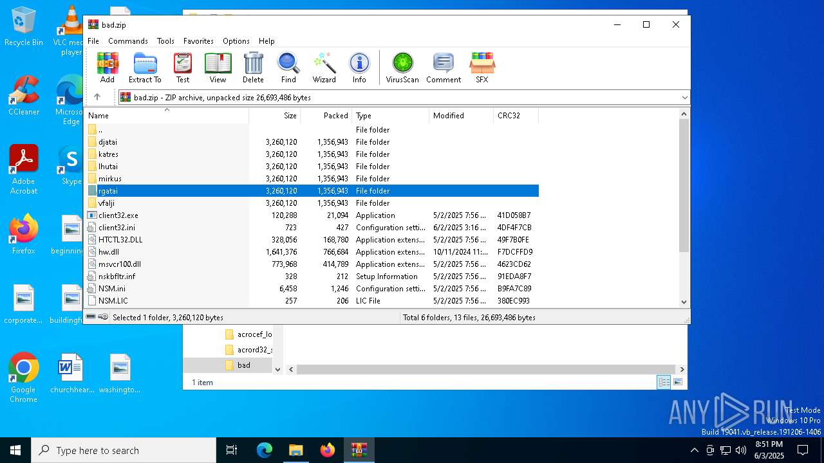
Task: Sort by the Packed column header
Action: 326,116
